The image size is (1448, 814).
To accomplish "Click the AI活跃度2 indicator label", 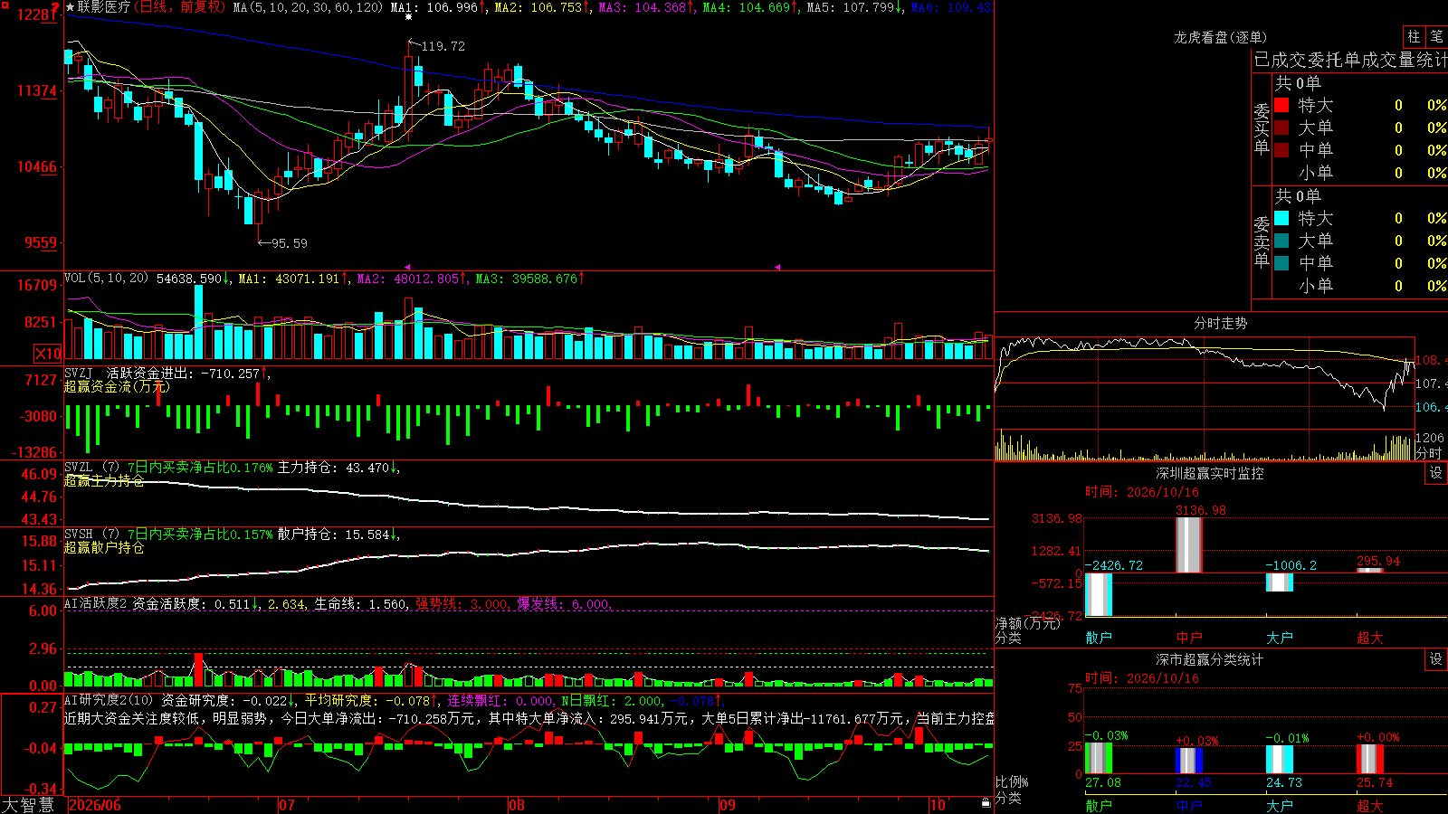I will click(96, 603).
